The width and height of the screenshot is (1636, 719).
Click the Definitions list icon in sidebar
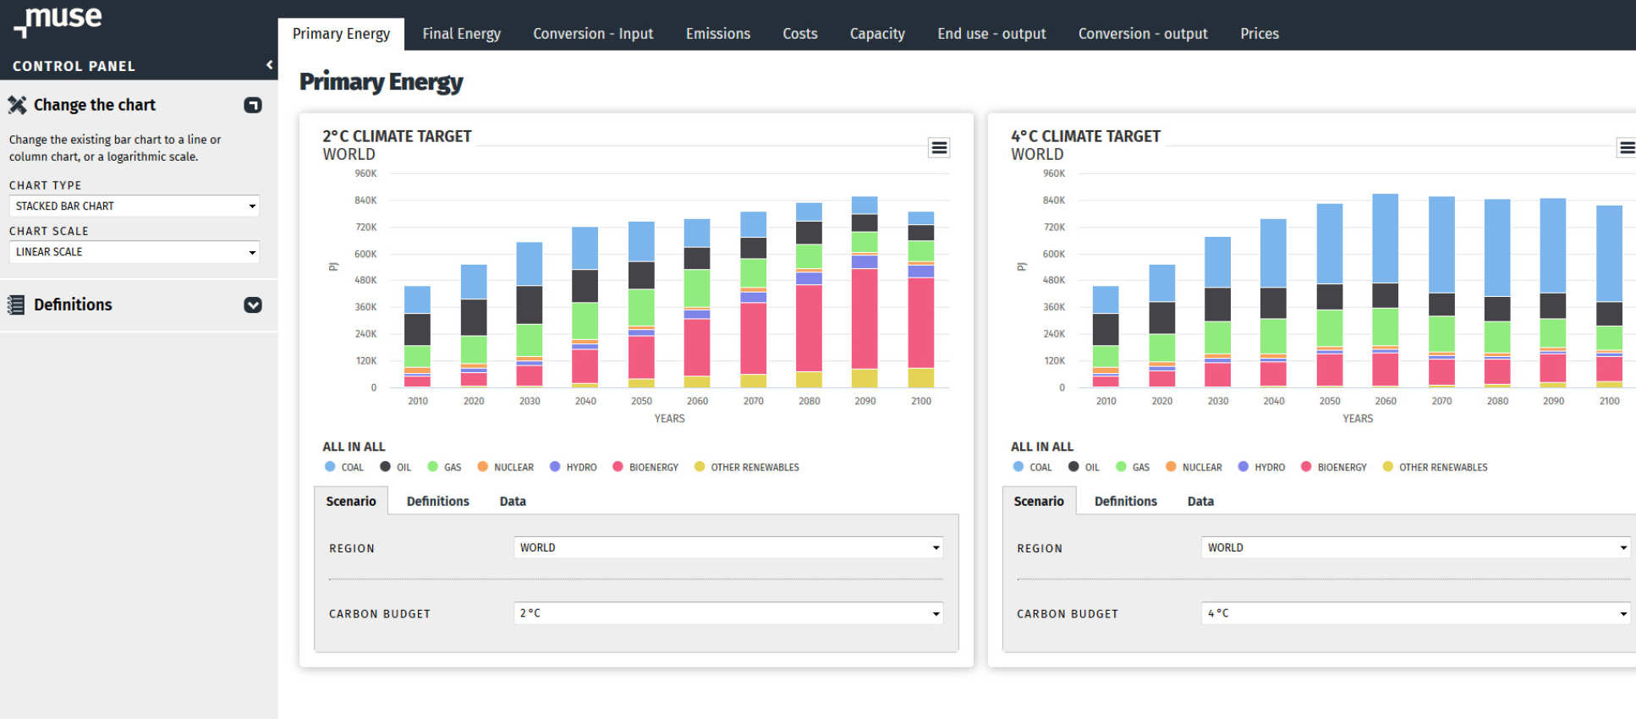coord(16,305)
